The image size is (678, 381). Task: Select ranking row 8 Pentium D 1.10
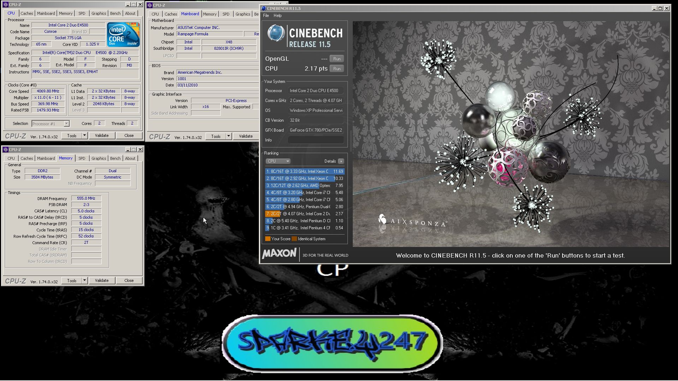tap(305, 221)
